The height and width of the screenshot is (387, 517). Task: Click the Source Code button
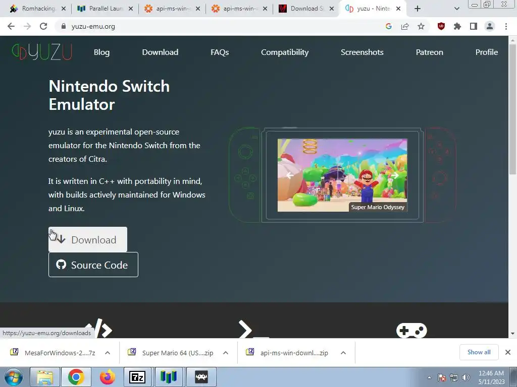pos(93,265)
